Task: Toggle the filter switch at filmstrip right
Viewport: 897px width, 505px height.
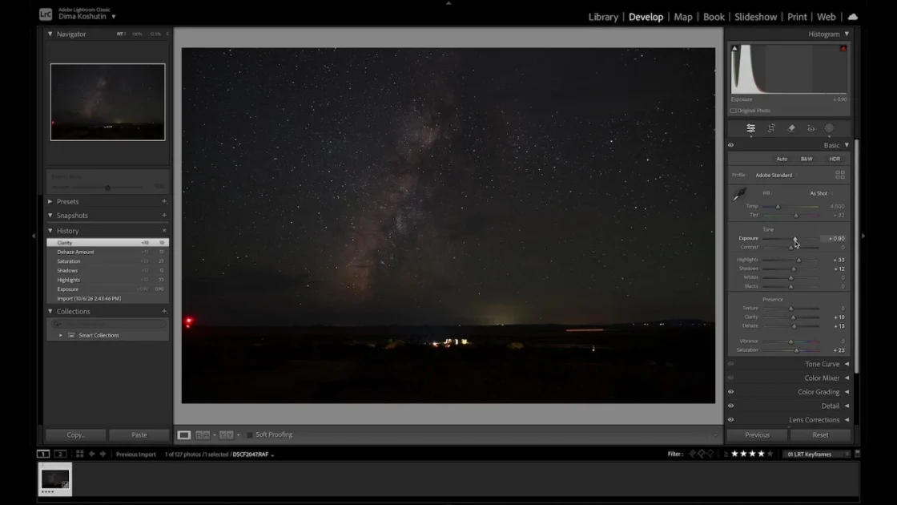Action: (857, 454)
